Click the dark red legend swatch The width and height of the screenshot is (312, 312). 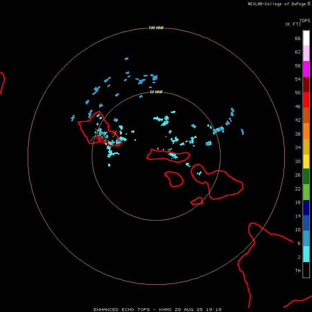(306, 85)
